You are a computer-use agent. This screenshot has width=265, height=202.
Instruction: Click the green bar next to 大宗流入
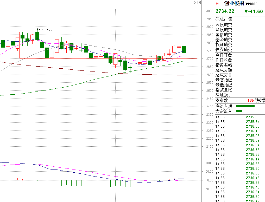pos(239,111)
